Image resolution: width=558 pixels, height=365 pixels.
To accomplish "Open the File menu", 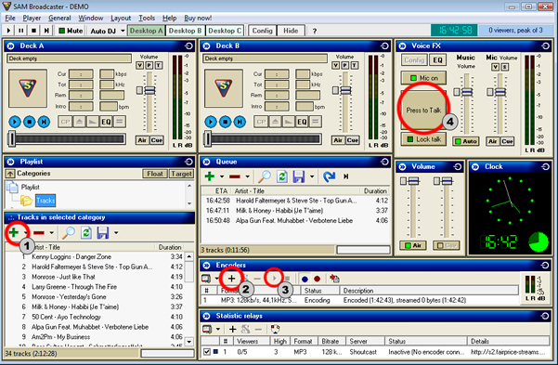I will click(9, 18).
